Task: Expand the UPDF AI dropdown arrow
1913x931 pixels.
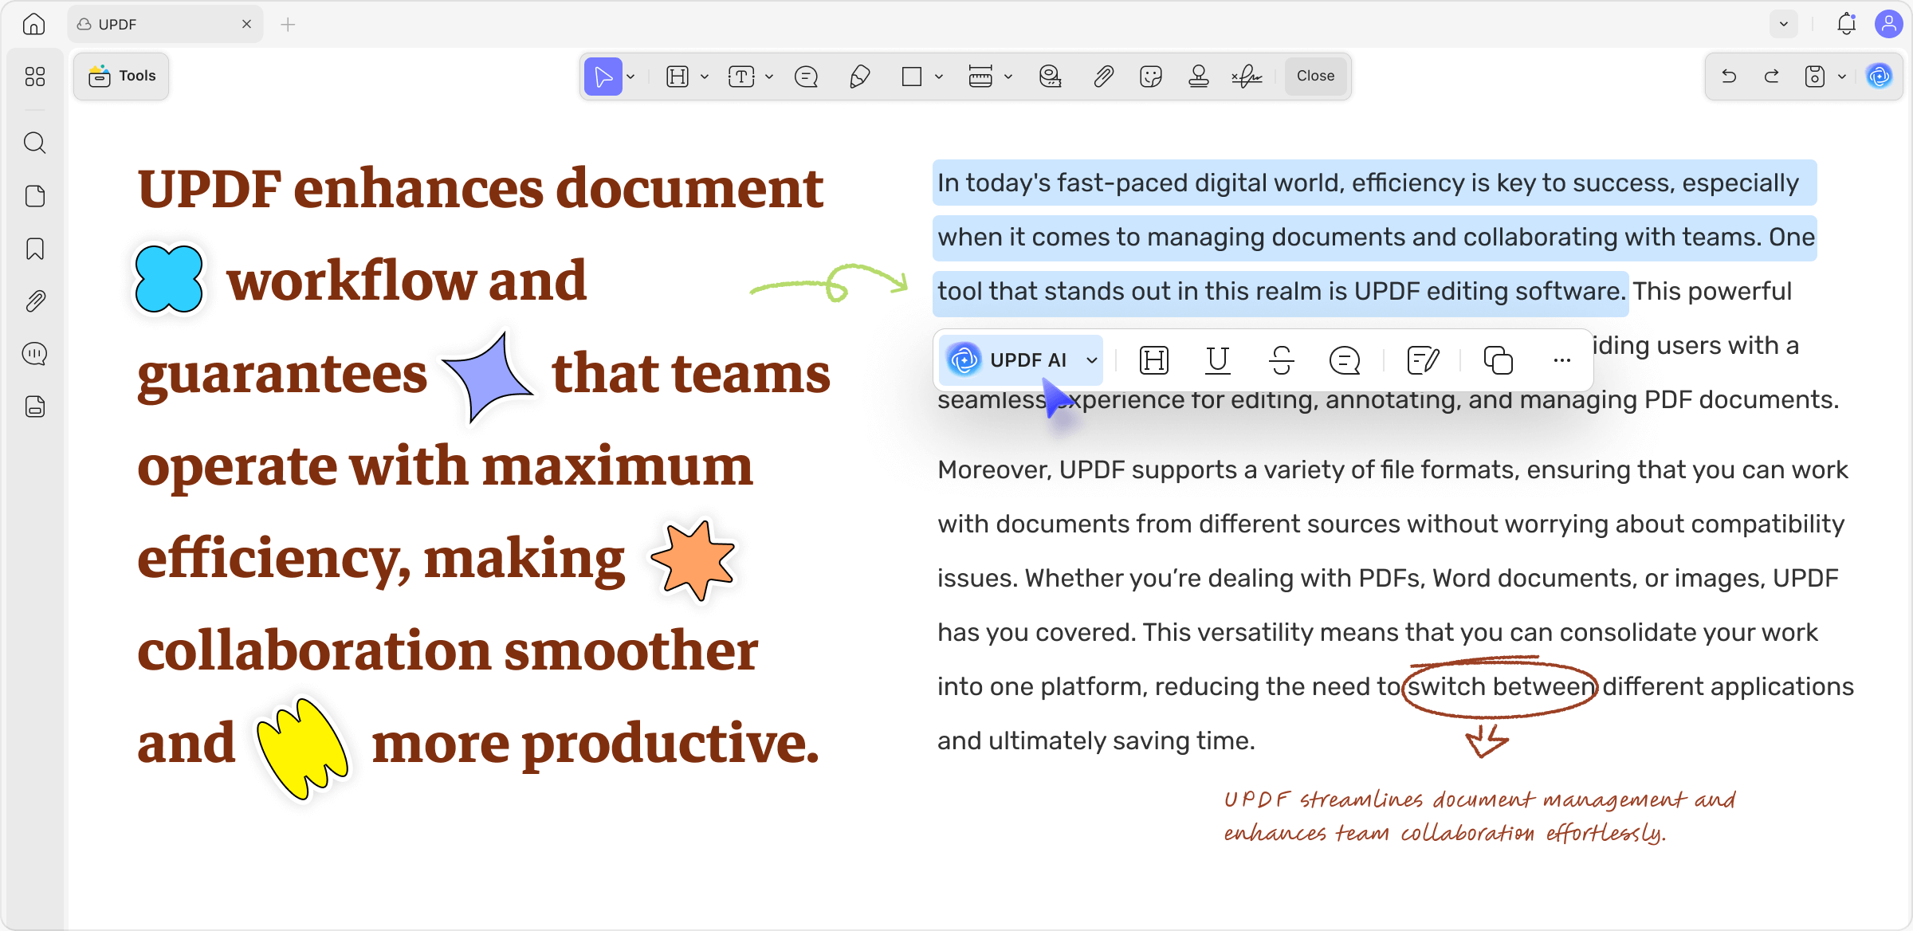Action: [x=1092, y=360]
